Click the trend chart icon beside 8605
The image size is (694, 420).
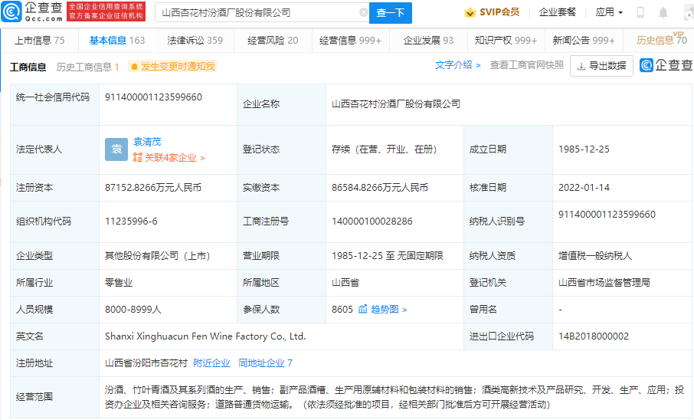pos(363,309)
